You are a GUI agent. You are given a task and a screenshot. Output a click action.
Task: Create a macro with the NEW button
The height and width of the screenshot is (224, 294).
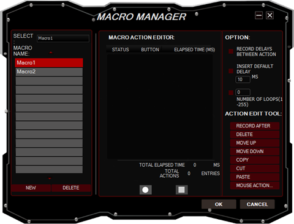[31, 188]
